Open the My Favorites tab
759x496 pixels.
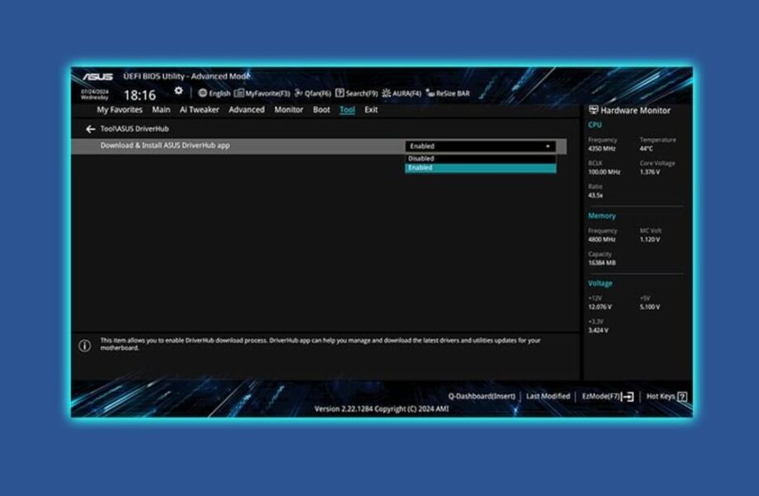[119, 110]
